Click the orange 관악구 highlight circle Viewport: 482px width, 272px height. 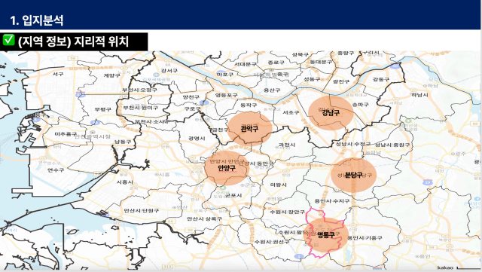click(249, 129)
